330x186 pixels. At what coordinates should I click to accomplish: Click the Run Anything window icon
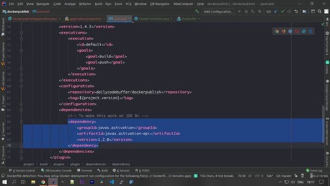click(x=313, y=11)
